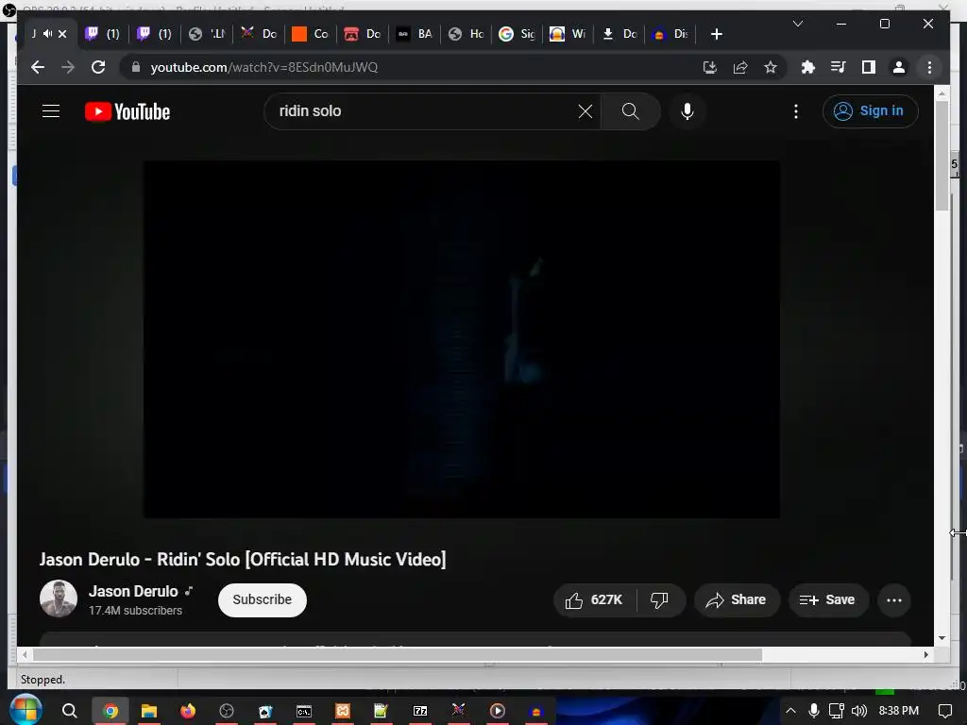Open Windows Start menu
This screenshot has height=725, width=967.
tap(25, 710)
